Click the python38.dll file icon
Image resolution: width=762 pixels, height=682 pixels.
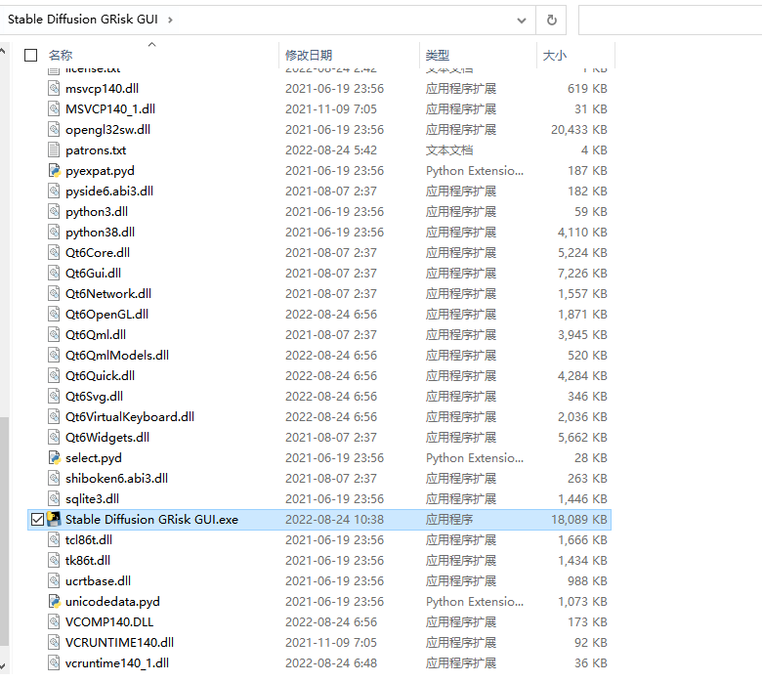point(54,232)
